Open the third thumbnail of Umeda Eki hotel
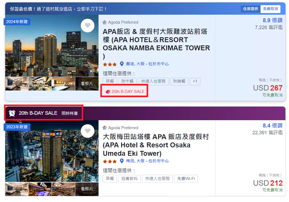Image resolution: width=289 pixels, height=202 pixels. coord(63,189)
